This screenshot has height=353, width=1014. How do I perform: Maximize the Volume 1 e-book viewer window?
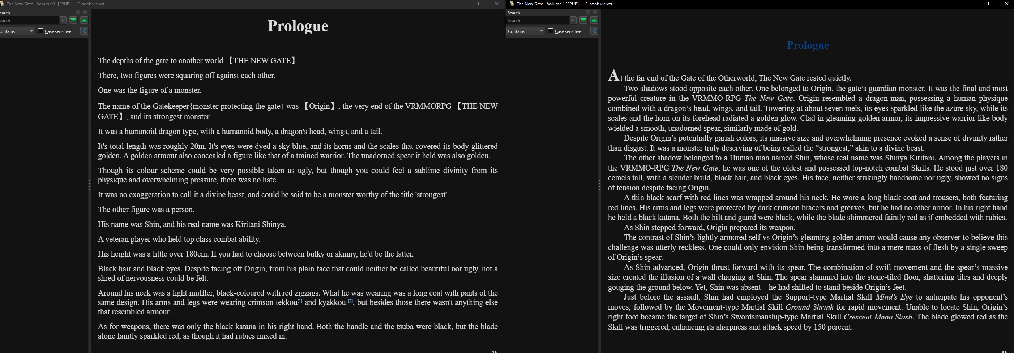pos(991,4)
